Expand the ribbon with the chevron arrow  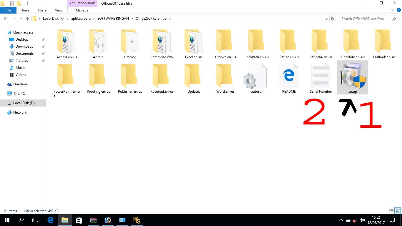pos(392,10)
